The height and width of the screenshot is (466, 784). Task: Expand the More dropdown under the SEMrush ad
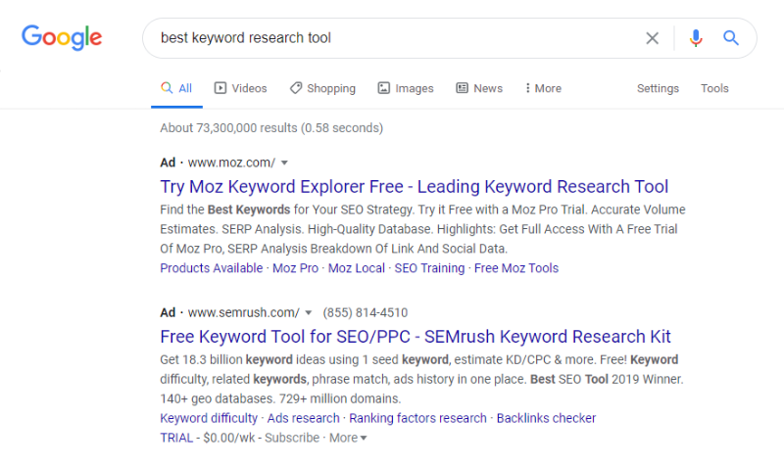pyautogui.click(x=348, y=438)
